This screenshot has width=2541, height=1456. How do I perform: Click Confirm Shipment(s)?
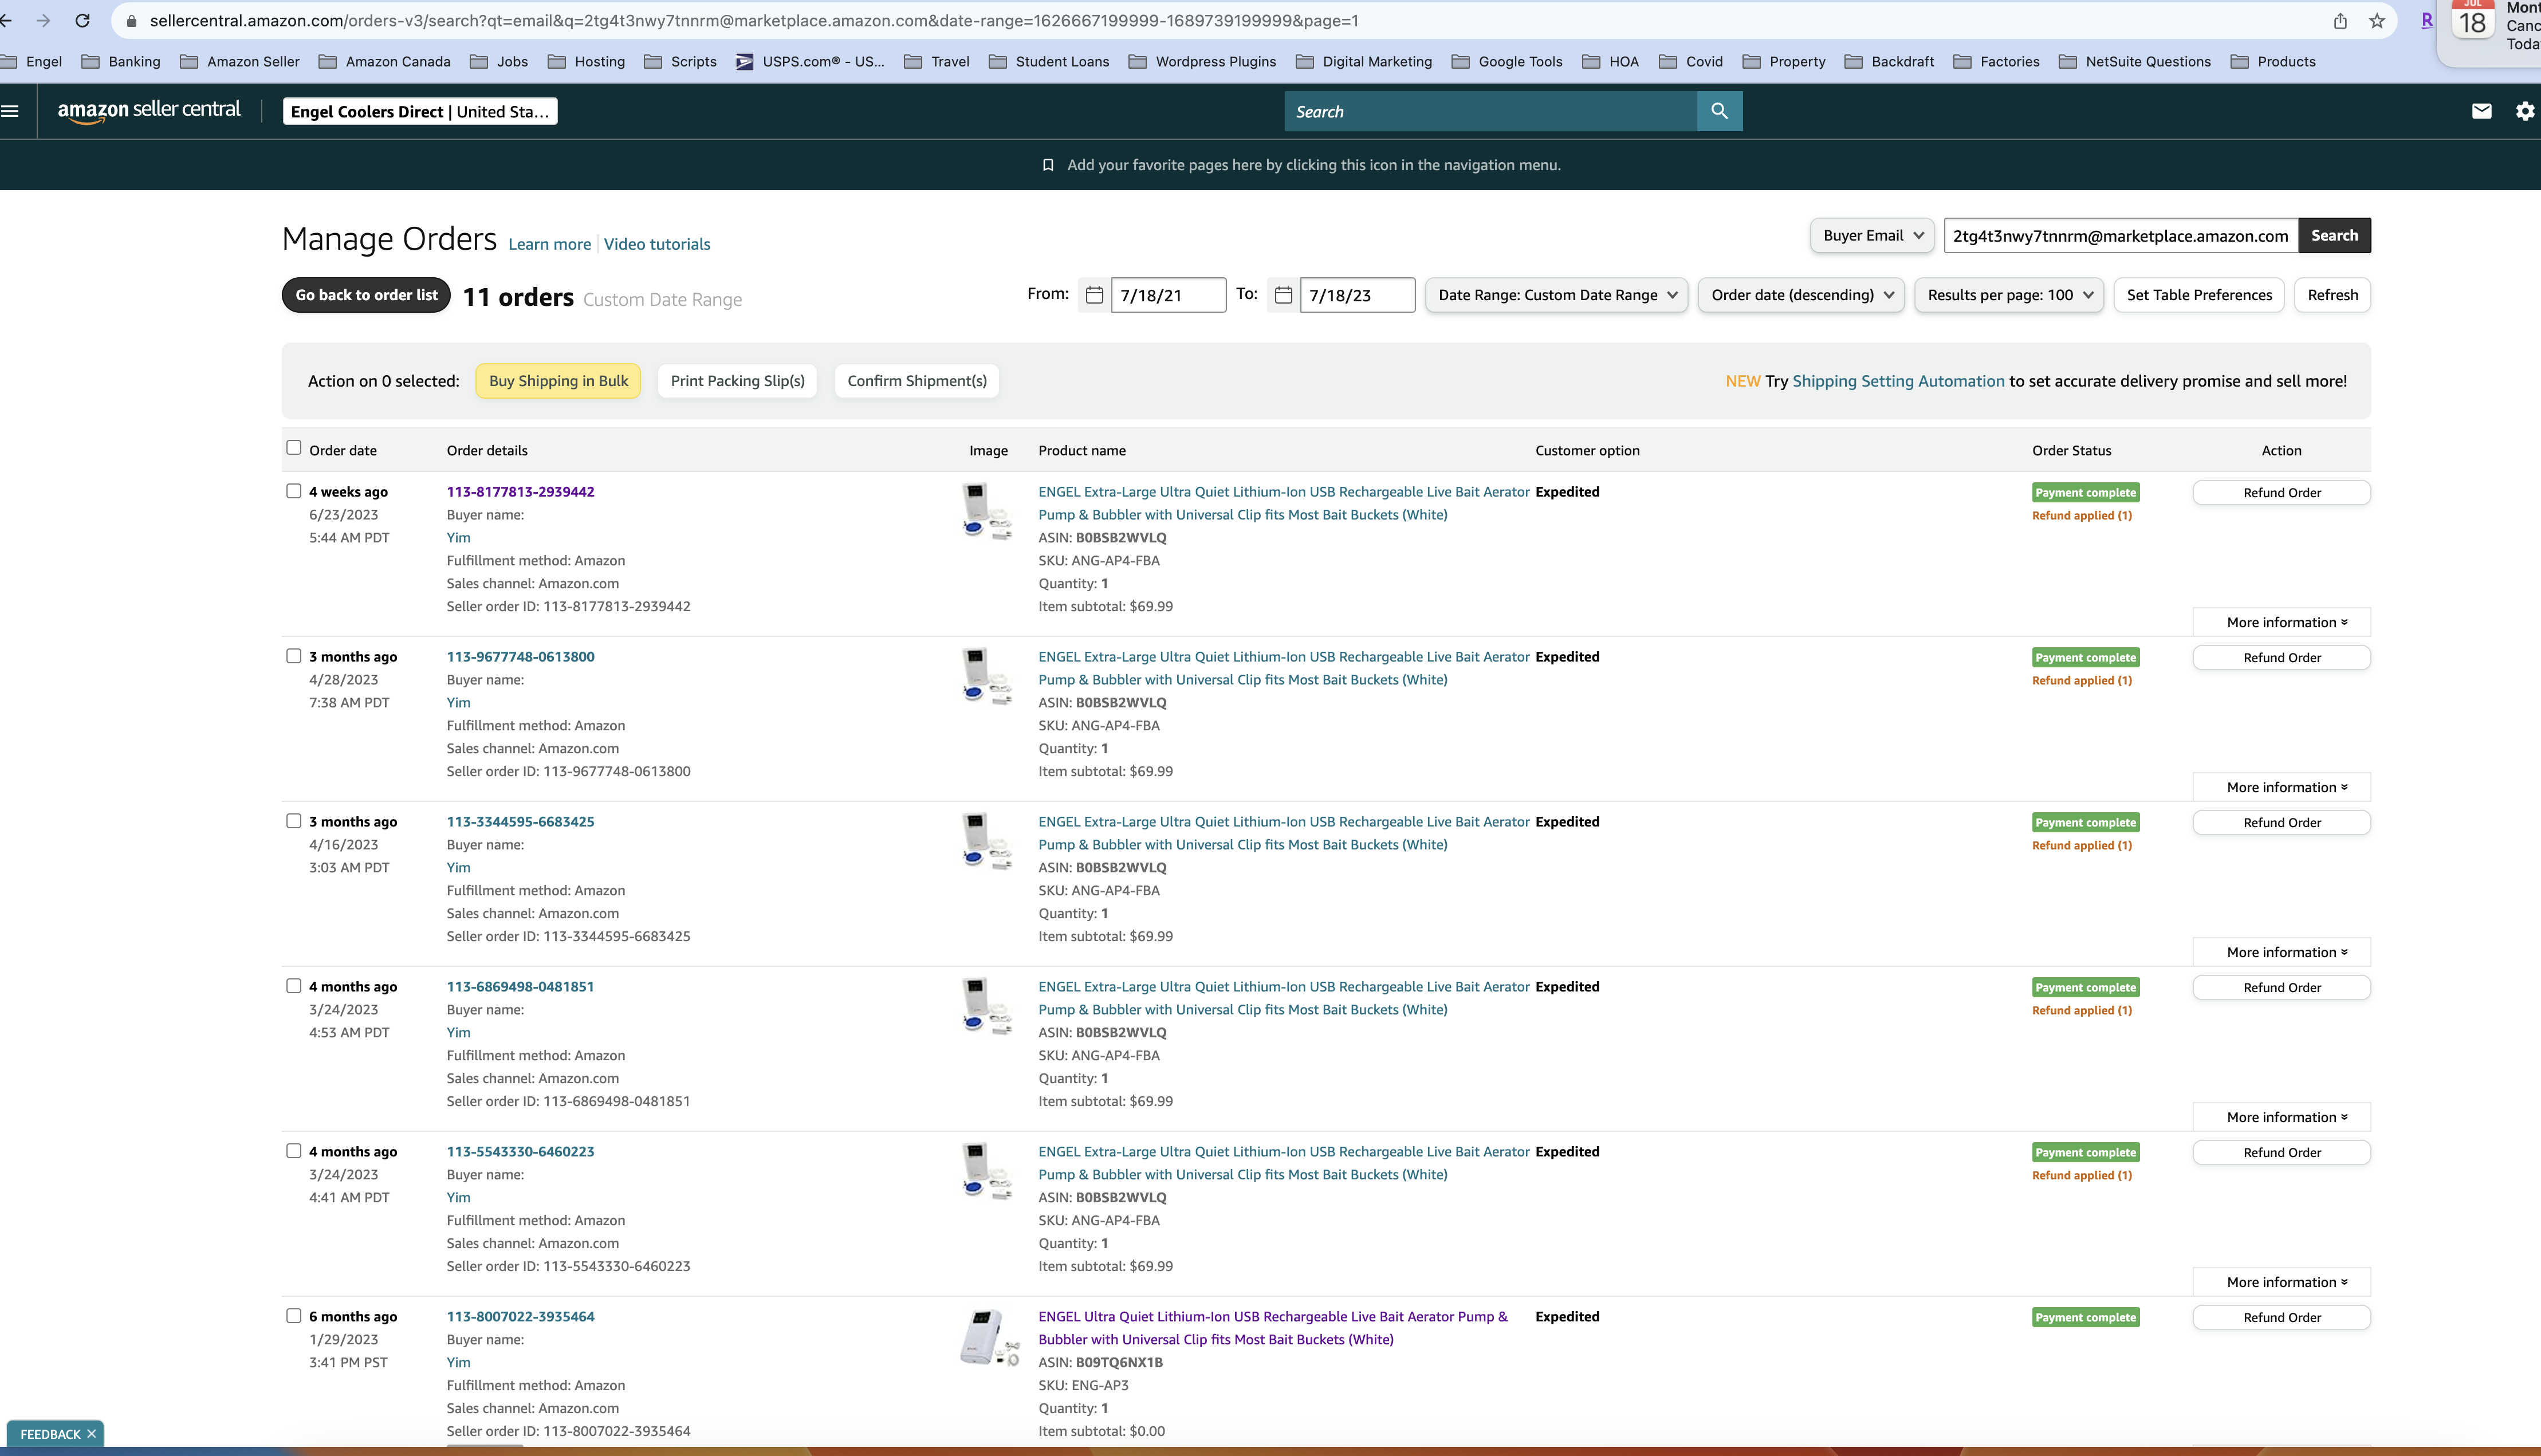(x=916, y=381)
